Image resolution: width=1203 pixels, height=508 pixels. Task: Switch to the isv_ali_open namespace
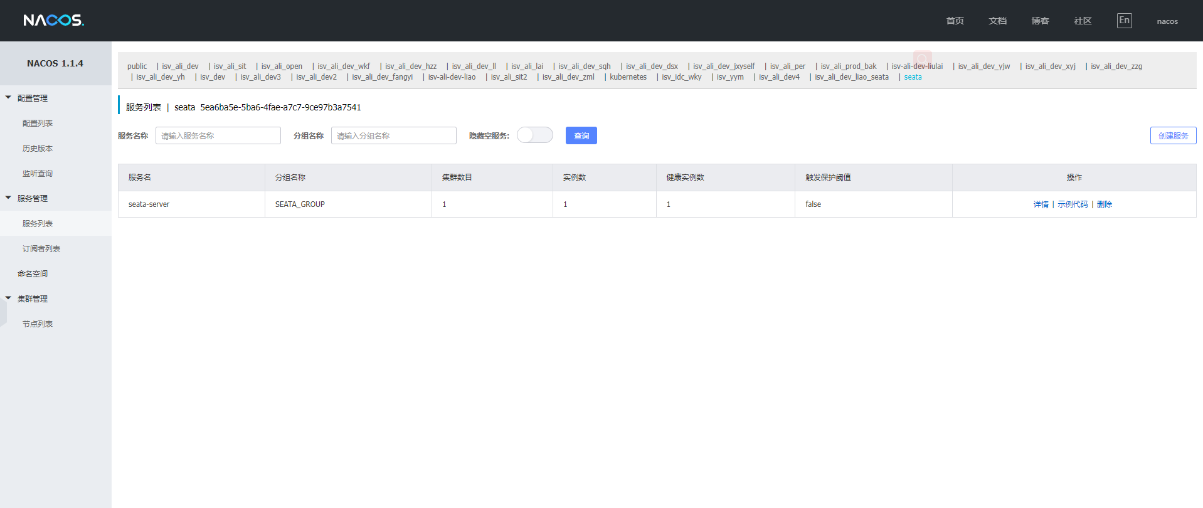click(x=282, y=66)
